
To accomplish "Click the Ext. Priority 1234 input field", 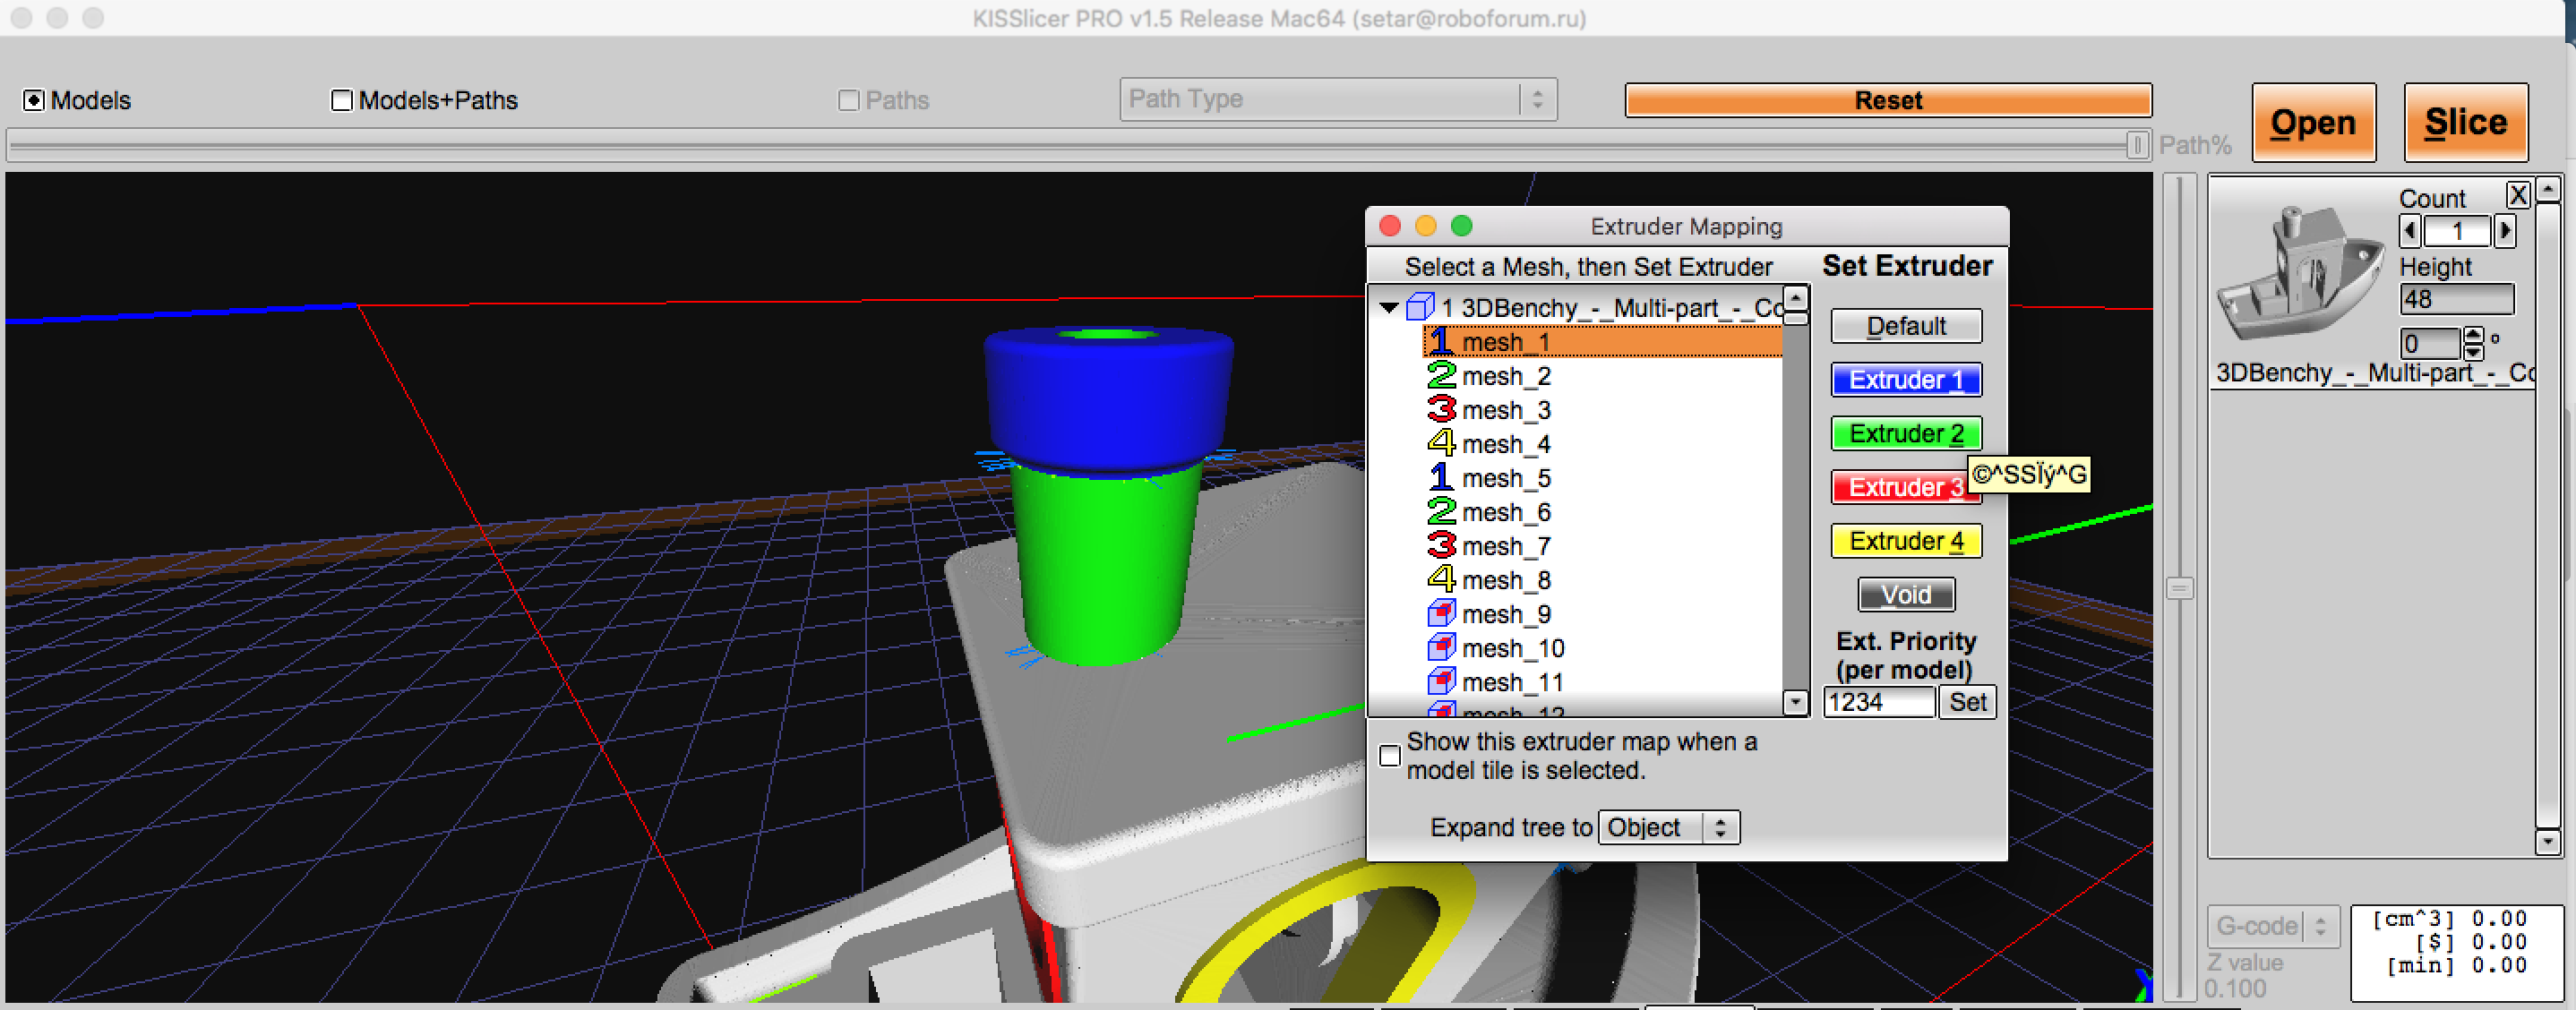I will 1877,702.
